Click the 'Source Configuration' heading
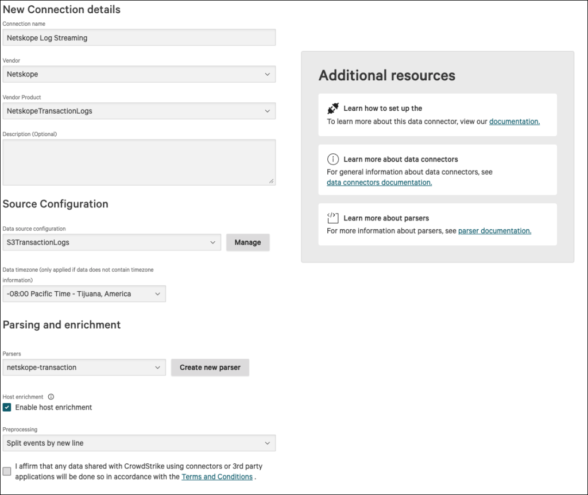Screen dimensions: 588x495 point(56,204)
